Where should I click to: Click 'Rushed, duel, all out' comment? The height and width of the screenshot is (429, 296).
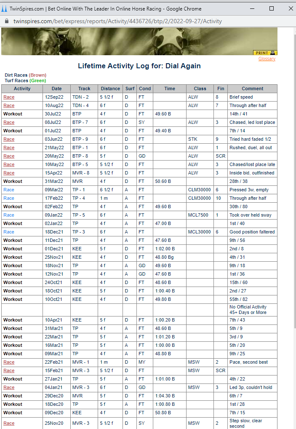tap(251, 148)
